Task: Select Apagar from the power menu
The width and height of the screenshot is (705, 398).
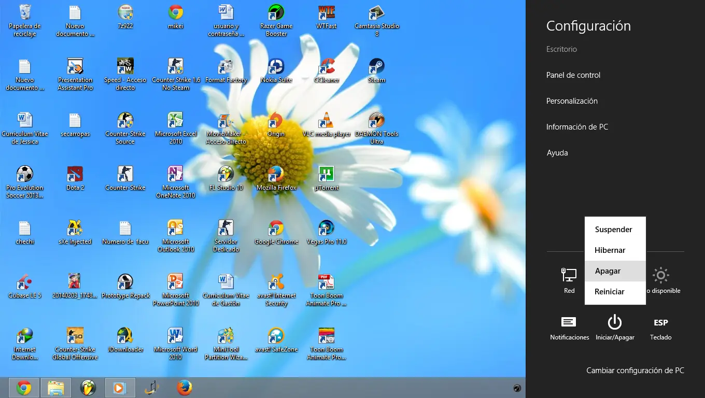Action: 608,271
